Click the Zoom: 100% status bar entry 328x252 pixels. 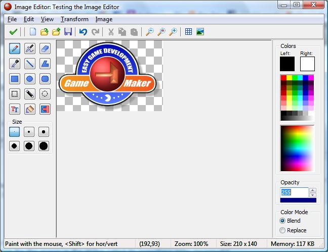pyautogui.click(x=191, y=244)
